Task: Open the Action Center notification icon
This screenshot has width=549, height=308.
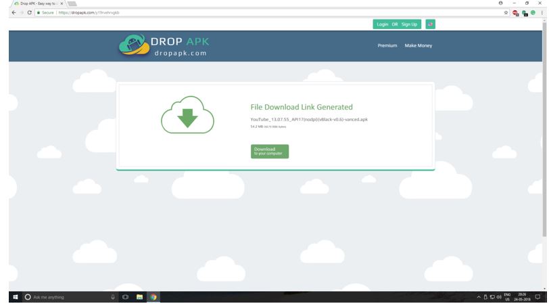Action: [x=538, y=297]
